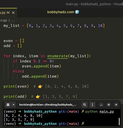Close the main.py editor tab

tap(13, 13)
